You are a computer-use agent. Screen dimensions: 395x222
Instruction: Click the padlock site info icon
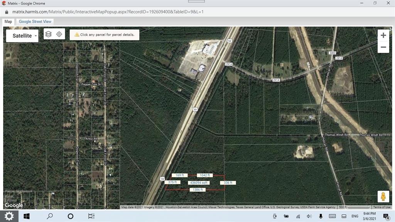(7, 12)
